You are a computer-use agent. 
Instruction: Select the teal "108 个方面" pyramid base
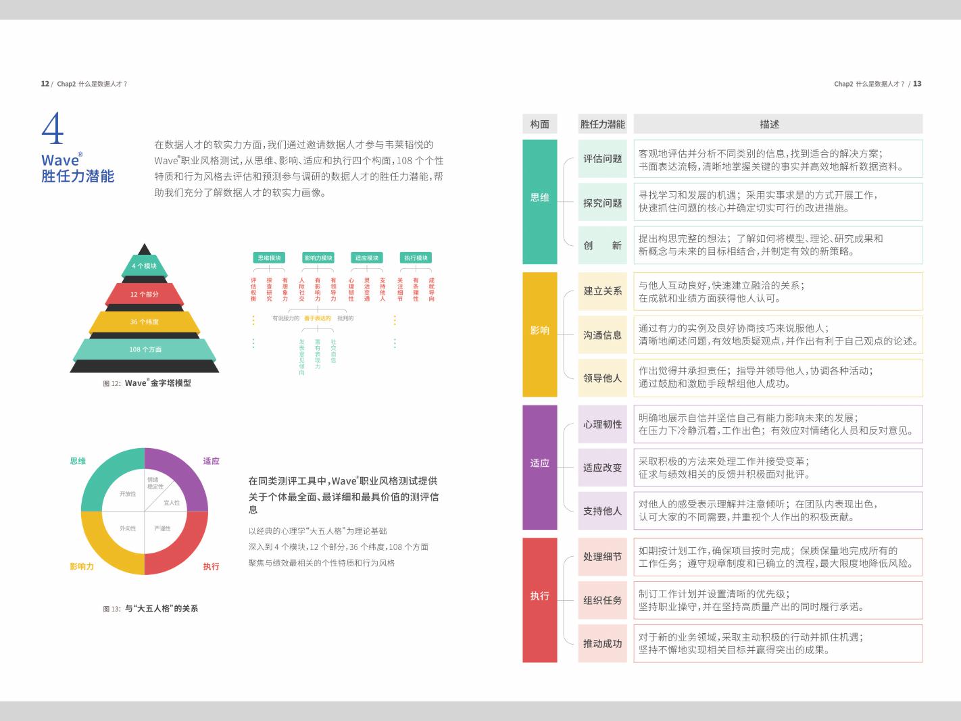145,349
